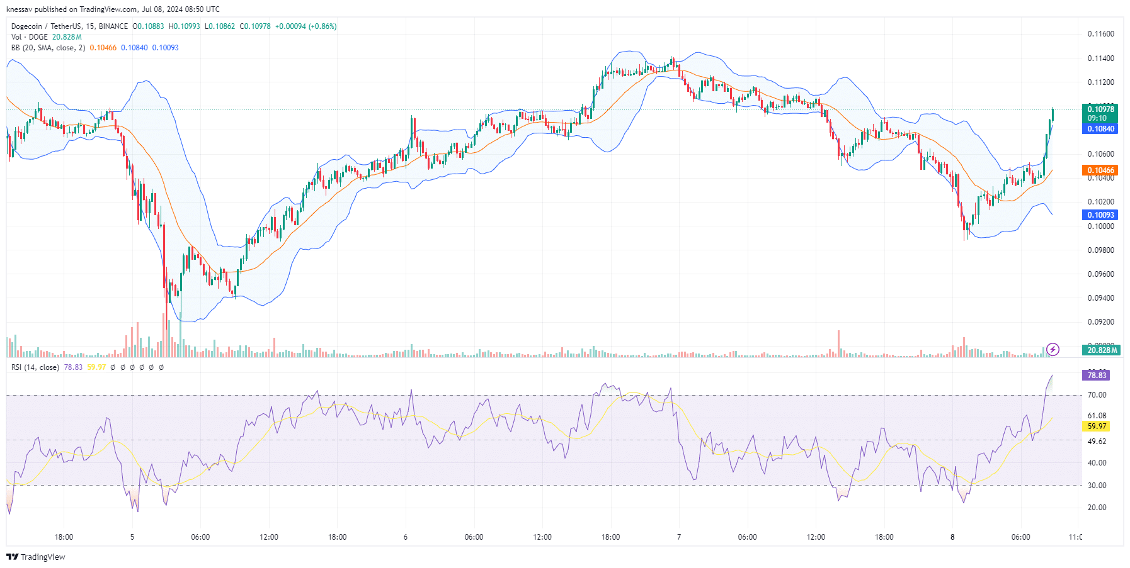Click the 0.10200 price axis label
Screen dimensions: 1130x568
click(1101, 202)
